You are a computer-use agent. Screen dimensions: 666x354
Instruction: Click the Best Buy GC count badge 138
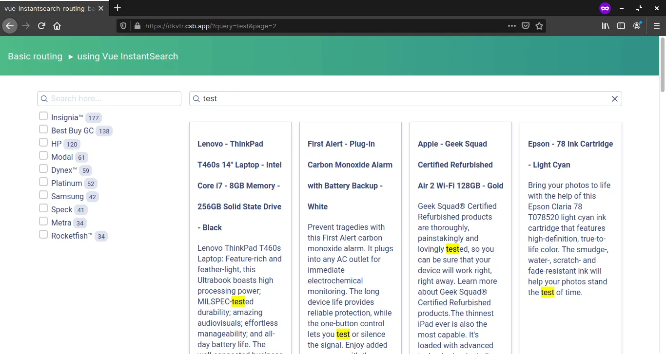pyautogui.click(x=104, y=131)
